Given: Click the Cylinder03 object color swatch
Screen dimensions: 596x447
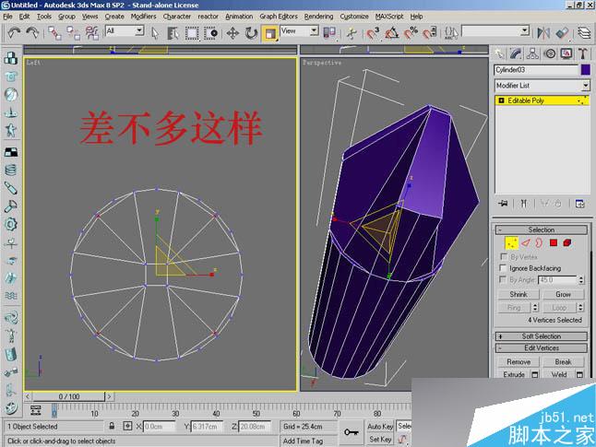Looking at the screenshot, I should (x=585, y=69).
